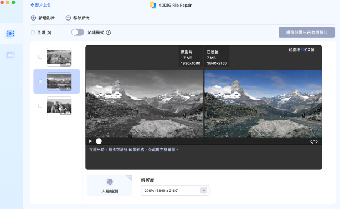Select couple portrait video thumbnail

click(x=59, y=106)
